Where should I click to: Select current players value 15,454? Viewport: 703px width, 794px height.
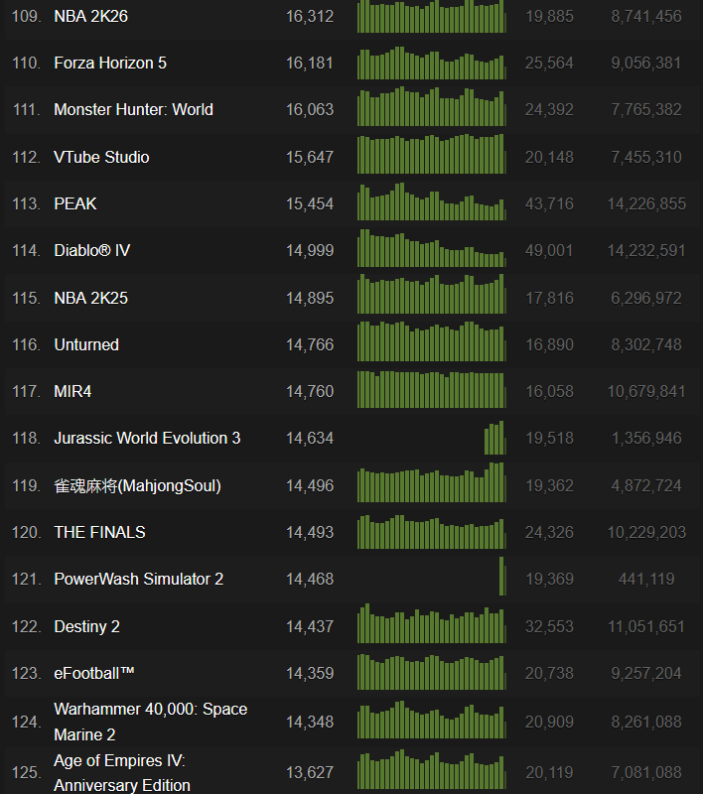coord(310,203)
